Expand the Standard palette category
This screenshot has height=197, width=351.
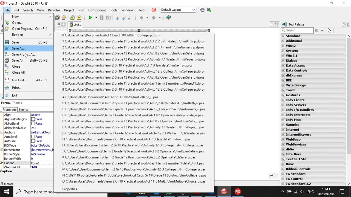coord(284,36)
